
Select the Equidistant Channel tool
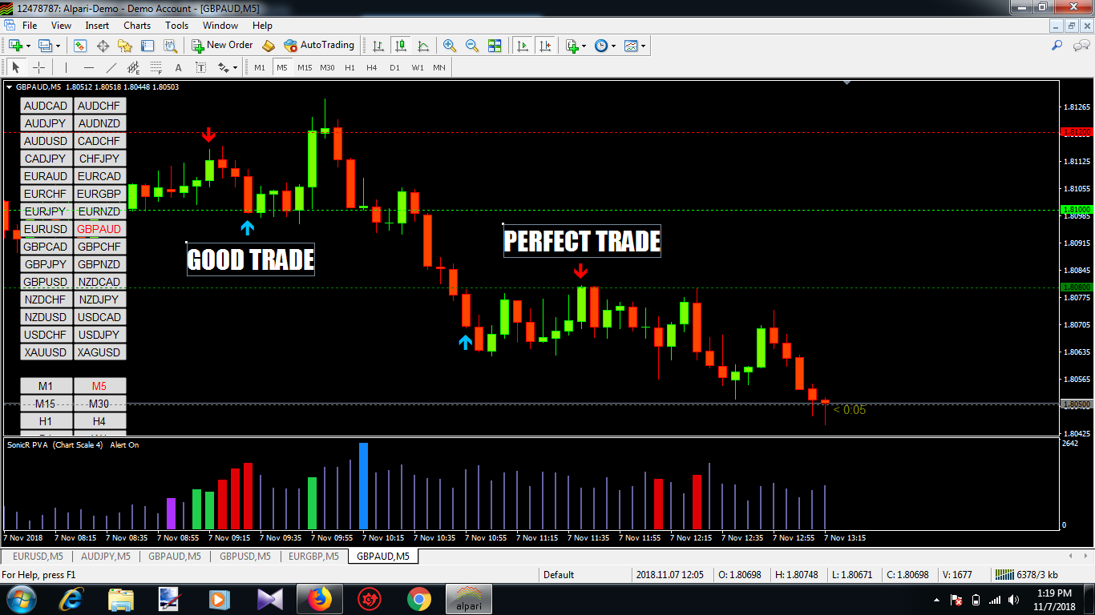click(133, 67)
